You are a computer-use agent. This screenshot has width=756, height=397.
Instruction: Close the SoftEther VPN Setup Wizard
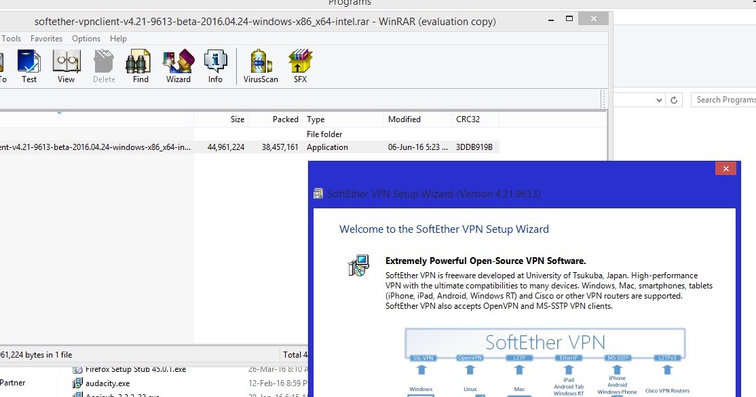(725, 168)
